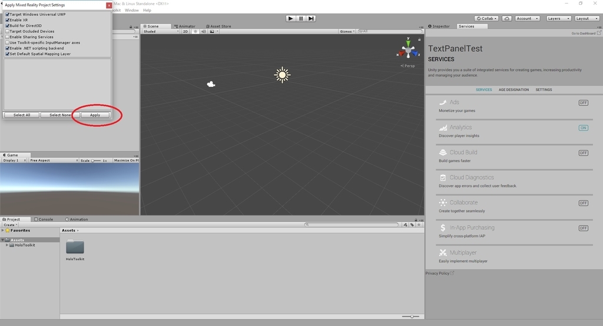The image size is (603, 326).
Task: Open the Account dropdown
Action: 527,18
